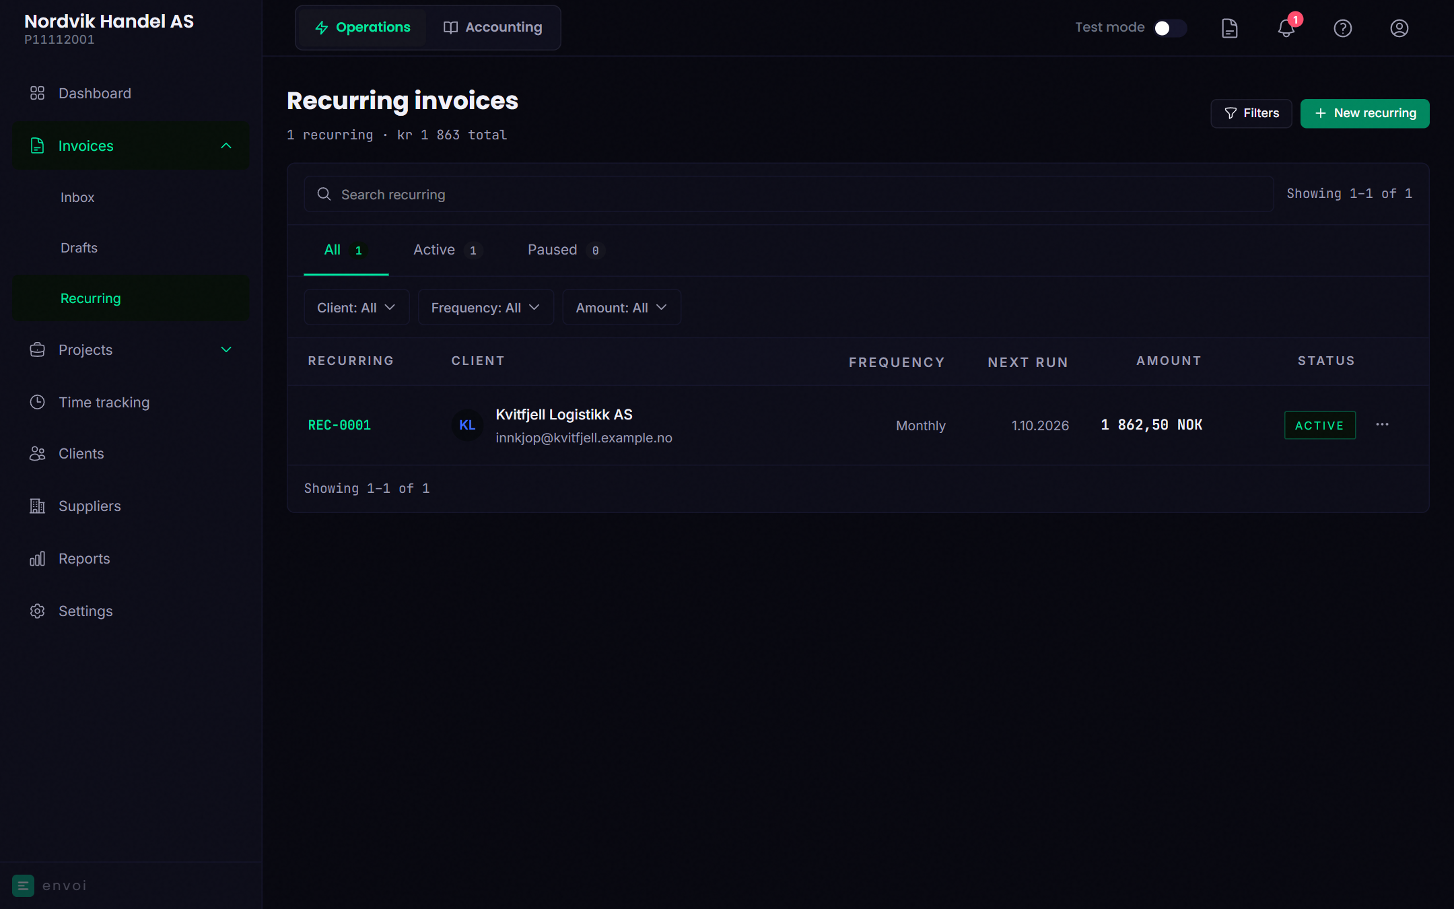Click the Projects briefcase icon

tap(37, 350)
